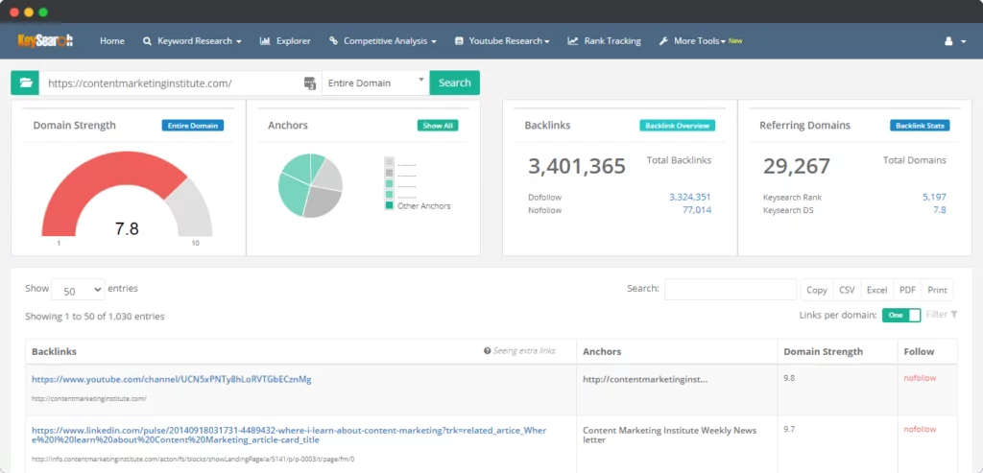This screenshot has height=473, width=983.
Task: Click the green Search button
Action: [x=454, y=83]
